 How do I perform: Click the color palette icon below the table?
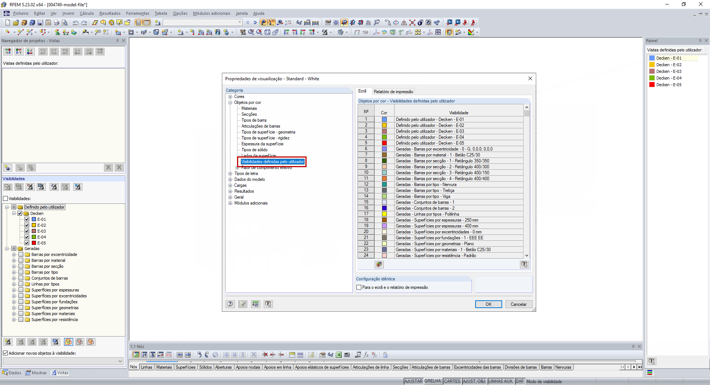tap(379, 264)
